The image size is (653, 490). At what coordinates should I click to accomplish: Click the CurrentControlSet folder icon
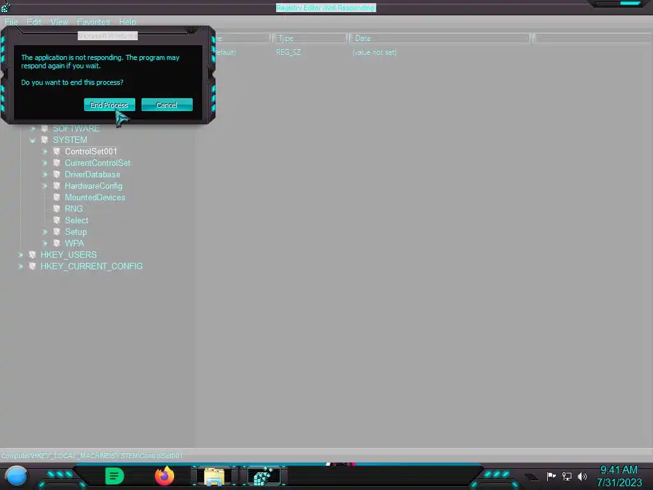[x=57, y=163]
